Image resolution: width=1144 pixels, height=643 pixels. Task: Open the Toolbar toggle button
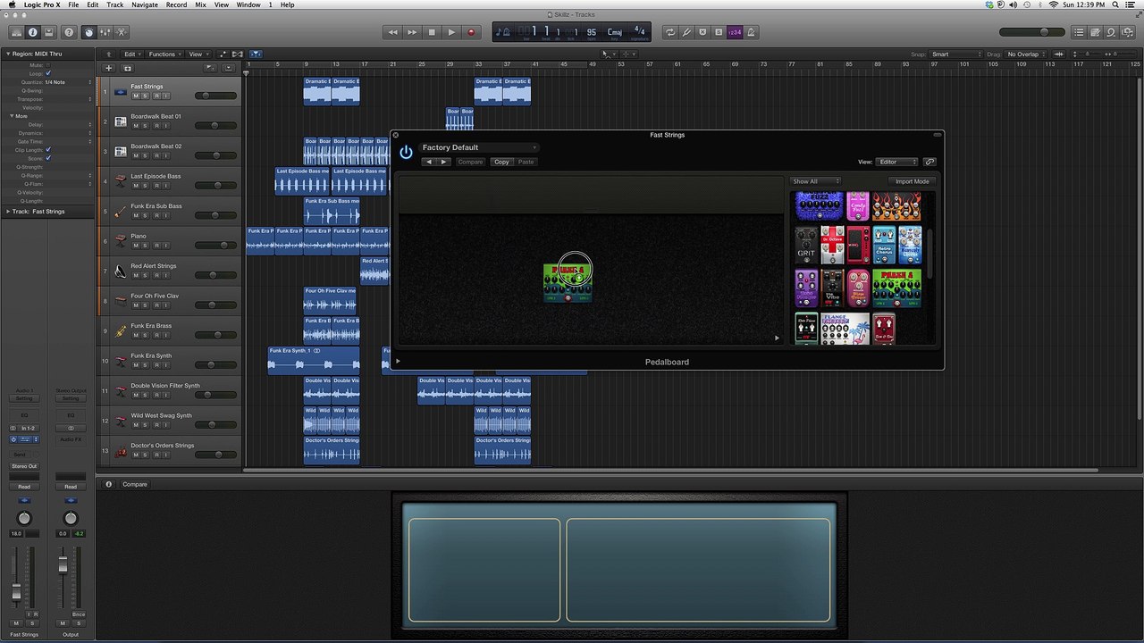click(48, 32)
